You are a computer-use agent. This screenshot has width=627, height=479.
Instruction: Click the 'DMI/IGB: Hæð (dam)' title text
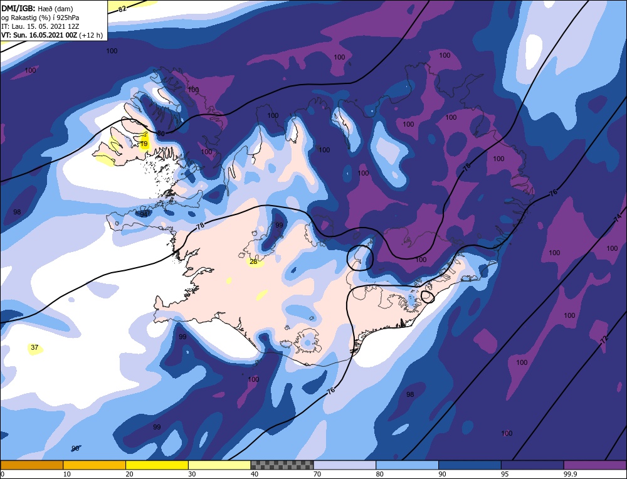[37, 8]
